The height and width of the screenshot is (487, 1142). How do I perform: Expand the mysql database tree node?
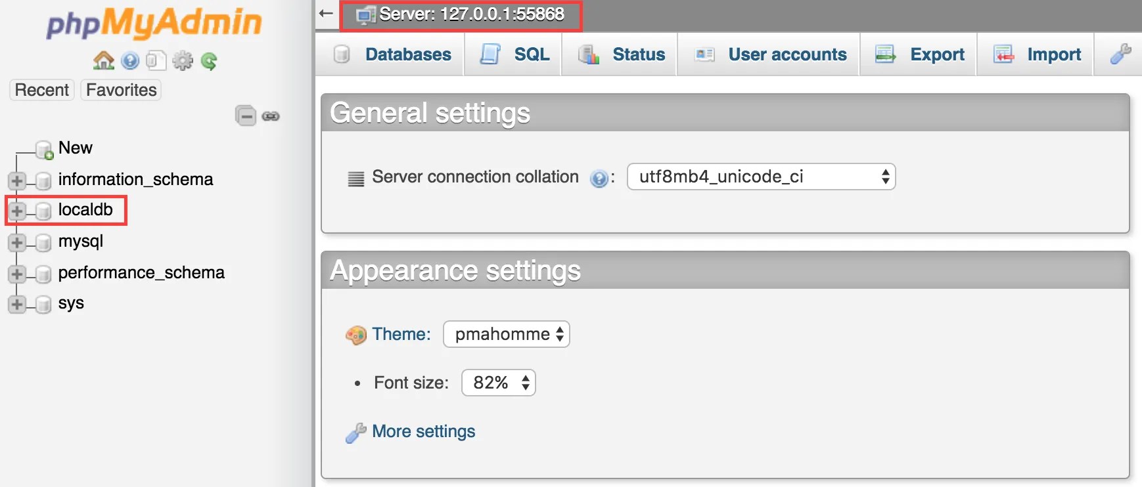[17, 242]
